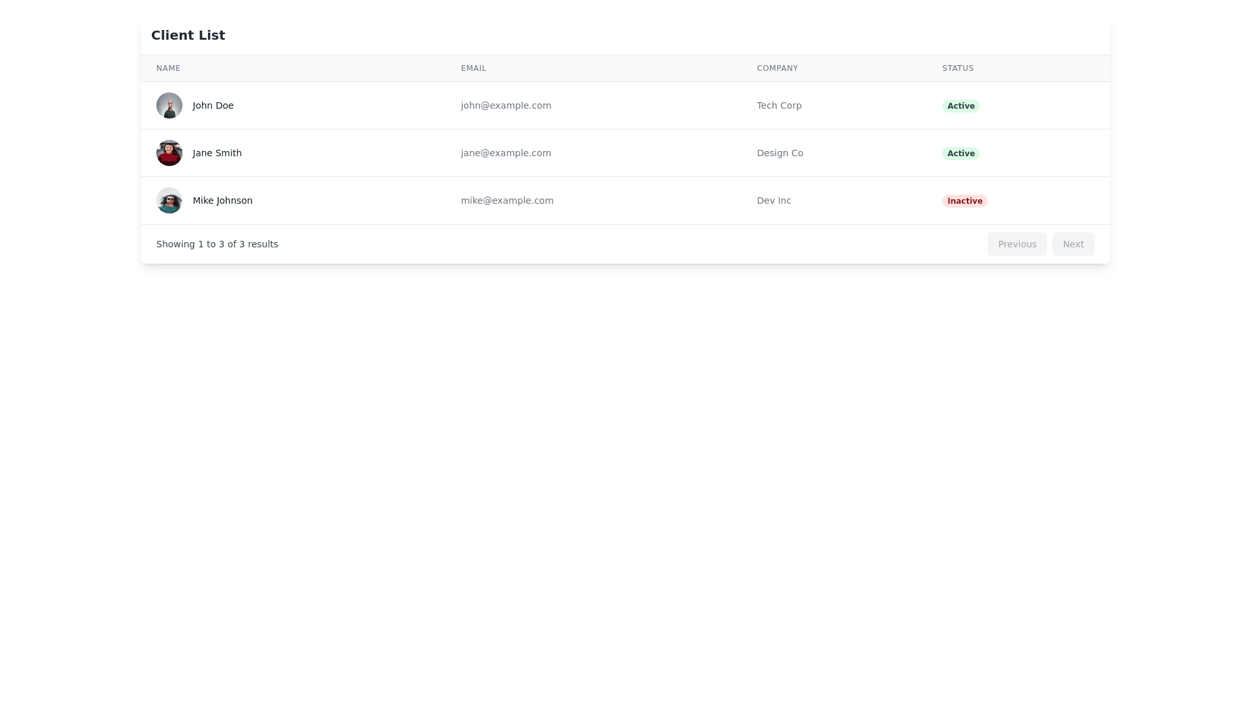The width and height of the screenshot is (1251, 703).
Task: Click email mike@example.com
Action: (508, 200)
